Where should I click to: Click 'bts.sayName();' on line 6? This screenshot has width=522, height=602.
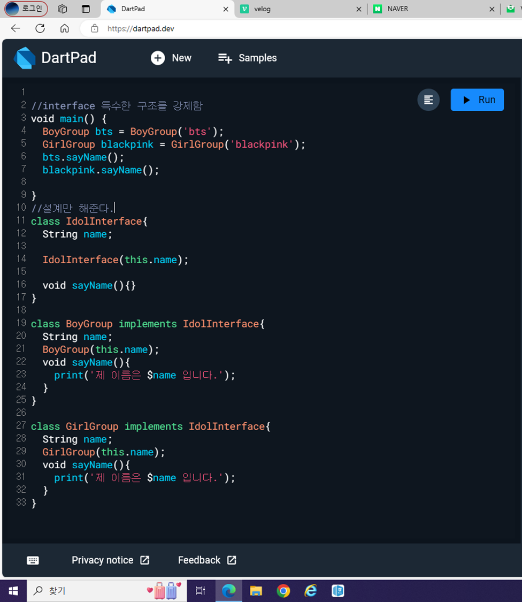[83, 157]
